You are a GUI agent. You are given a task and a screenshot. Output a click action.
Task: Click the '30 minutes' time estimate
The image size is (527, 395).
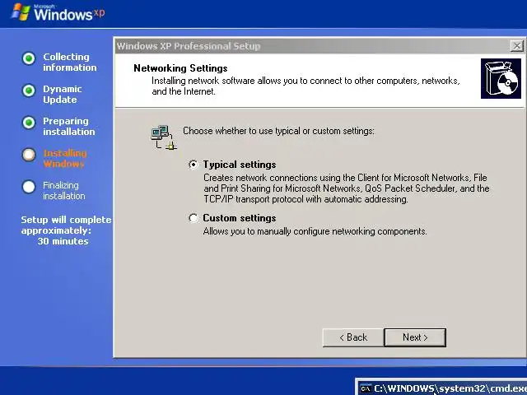(63, 241)
